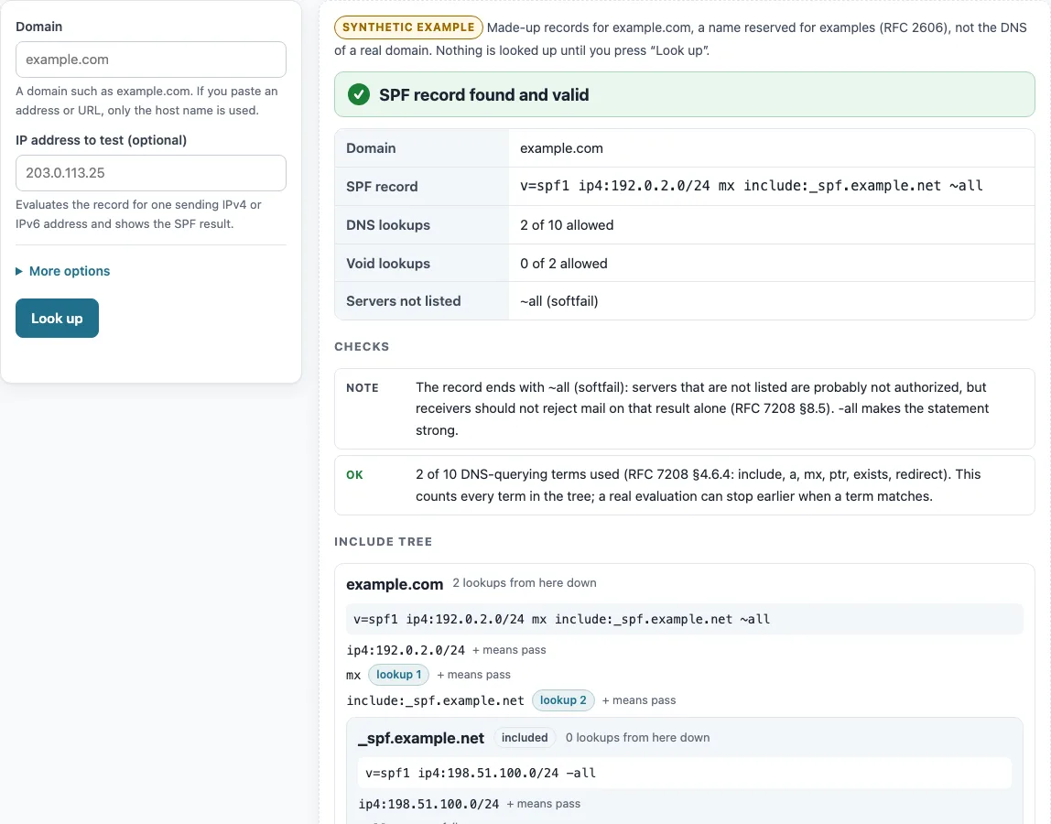Click the softfail note text in checks

[x=702, y=409]
